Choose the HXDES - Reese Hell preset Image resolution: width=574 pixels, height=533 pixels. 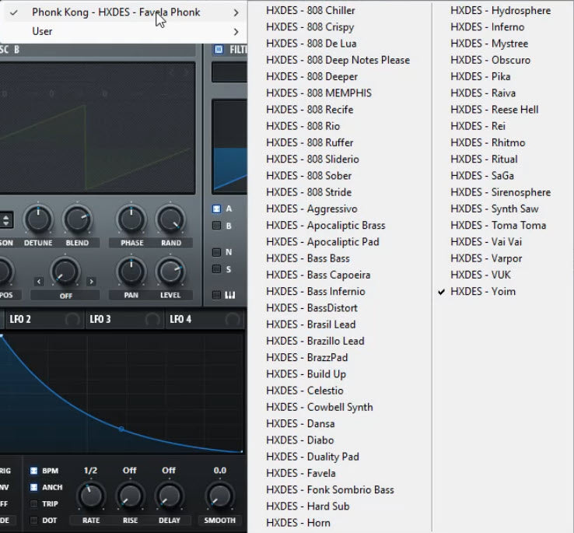494,110
